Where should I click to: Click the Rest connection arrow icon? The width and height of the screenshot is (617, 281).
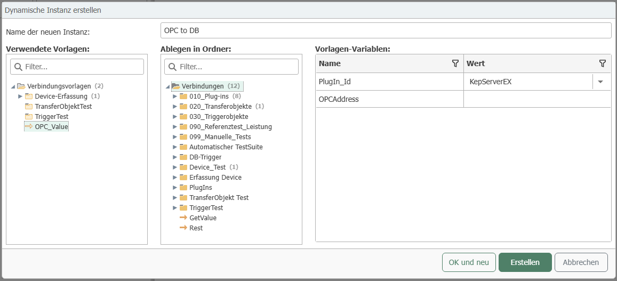coord(183,228)
